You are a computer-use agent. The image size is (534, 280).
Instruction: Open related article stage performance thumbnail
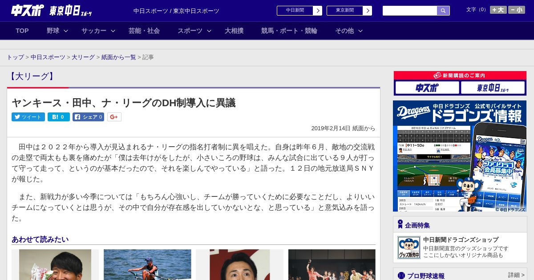(x=332, y=264)
